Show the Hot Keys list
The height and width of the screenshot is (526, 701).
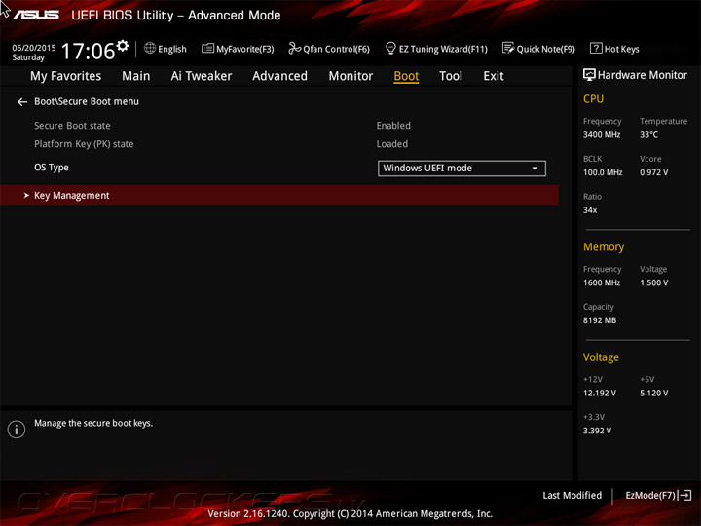(614, 49)
